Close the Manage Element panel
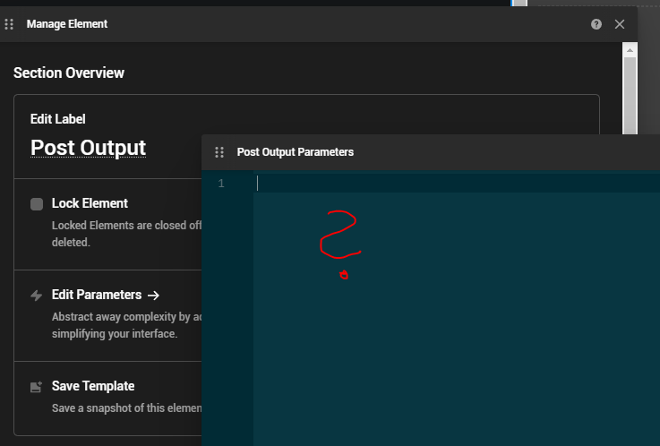The height and width of the screenshot is (446, 660). click(x=620, y=24)
